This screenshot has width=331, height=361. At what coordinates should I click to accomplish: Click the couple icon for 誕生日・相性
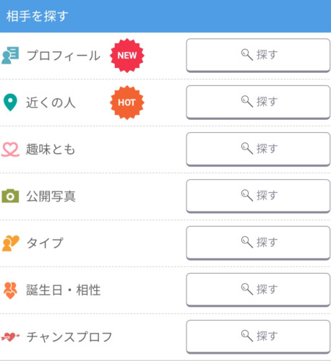point(10,290)
